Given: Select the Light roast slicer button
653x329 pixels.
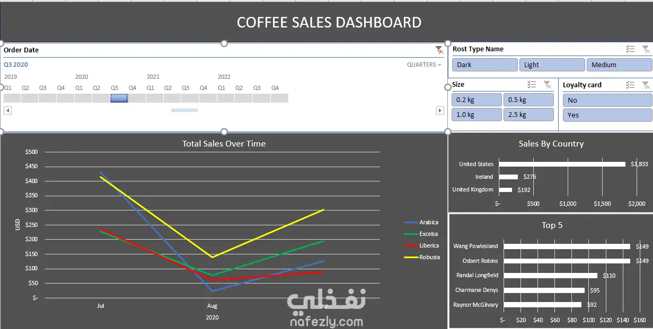Looking at the screenshot, I should [552, 65].
